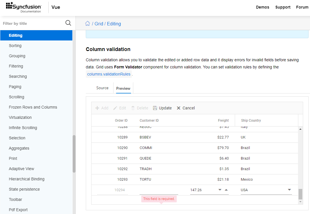
Task: Open the Support menu item
Action: pyautogui.click(x=283, y=7)
